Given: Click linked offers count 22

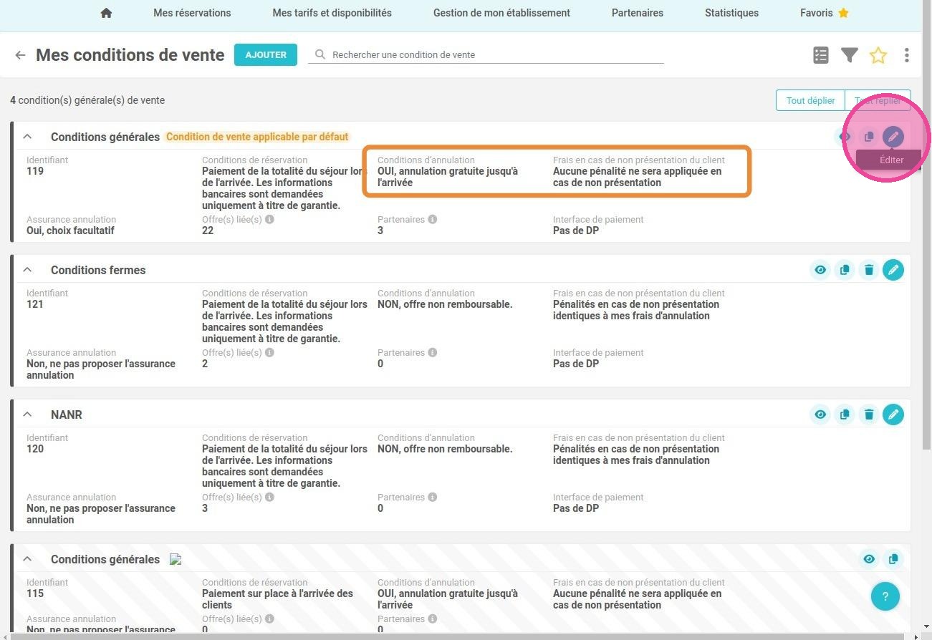Looking at the screenshot, I should click(x=208, y=231).
